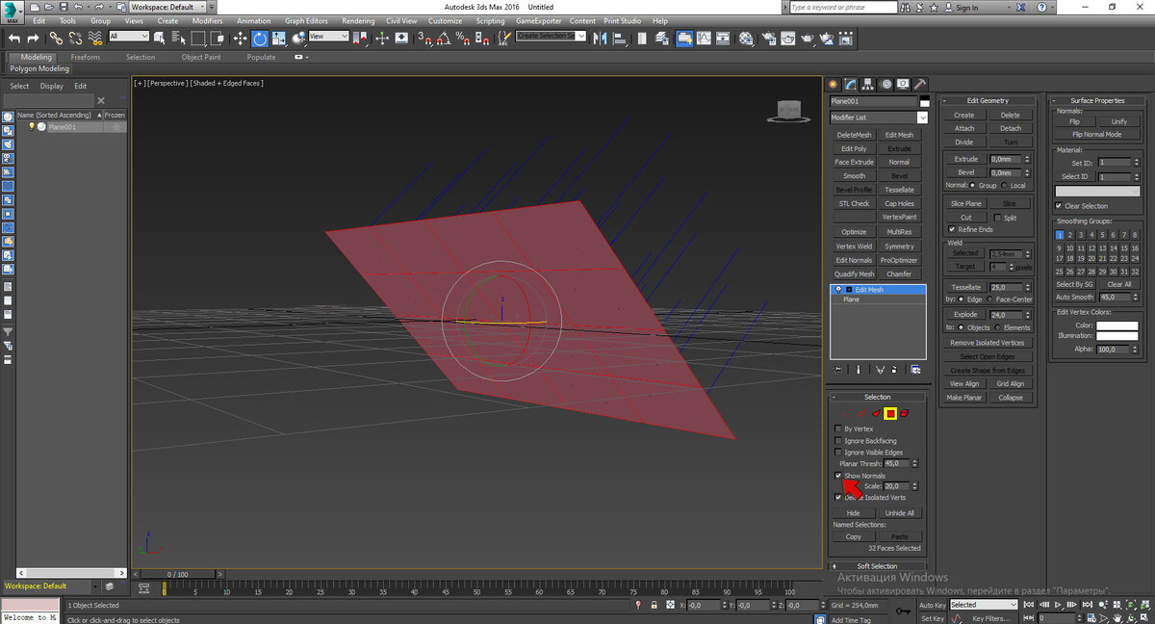The width and height of the screenshot is (1155, 624).
Task: Activate the Unlink Selection tool
Action: [x=75, y=39]
